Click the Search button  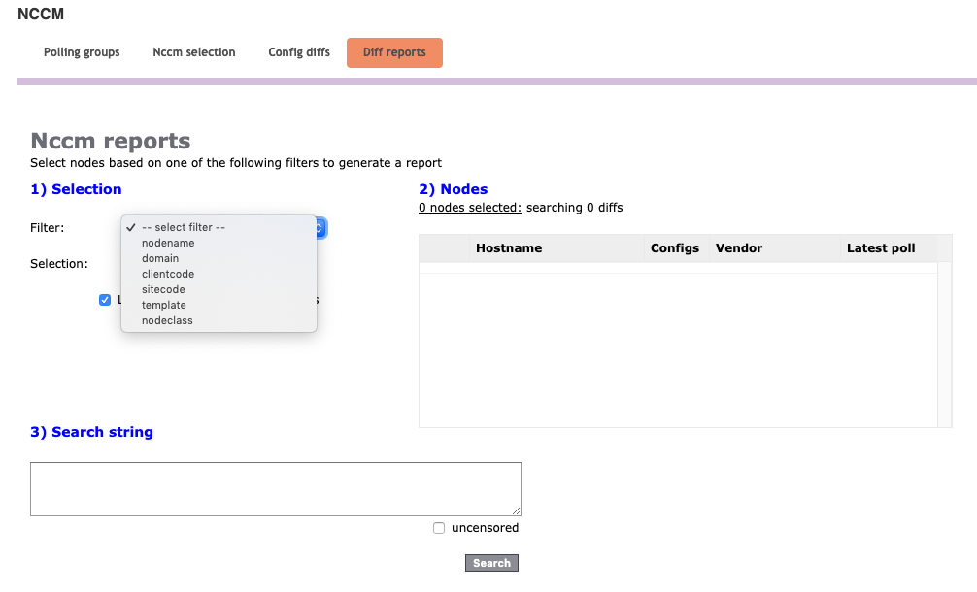point(491,563)
